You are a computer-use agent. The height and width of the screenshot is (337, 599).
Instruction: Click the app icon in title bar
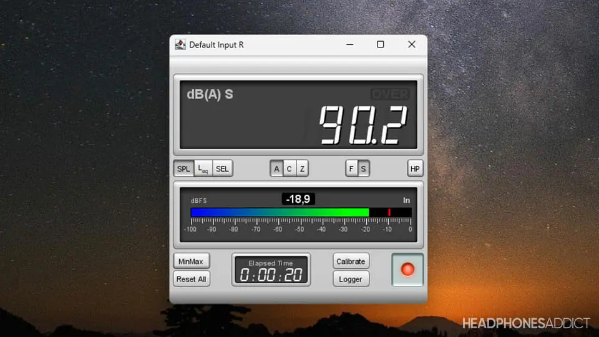[x=180, y=44]
